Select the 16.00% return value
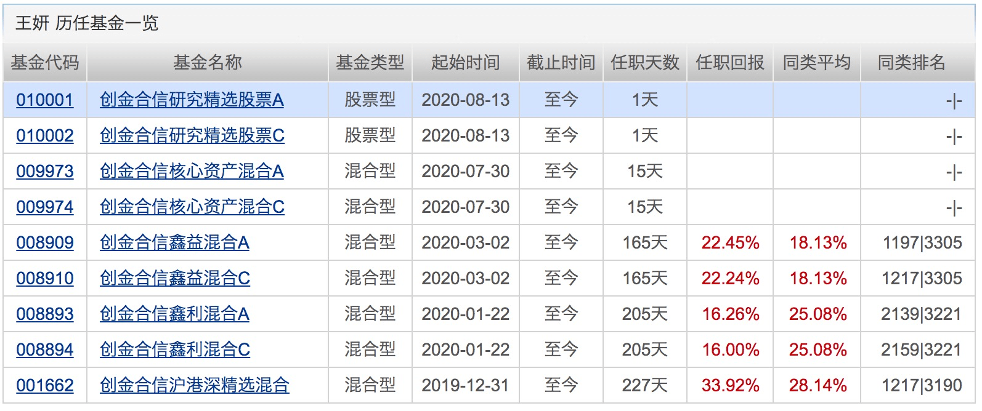This screenshot has height=411, width=982. pyautogui.click(x=731, y=350)
